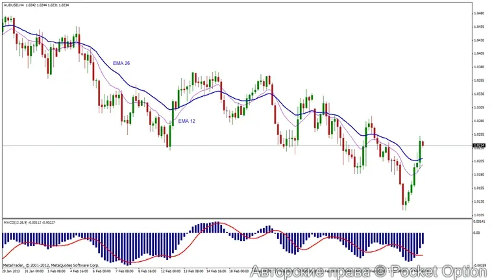Click the MACD 0.00 zero-level label
The image size is (492, 280).
coord(476,233)
